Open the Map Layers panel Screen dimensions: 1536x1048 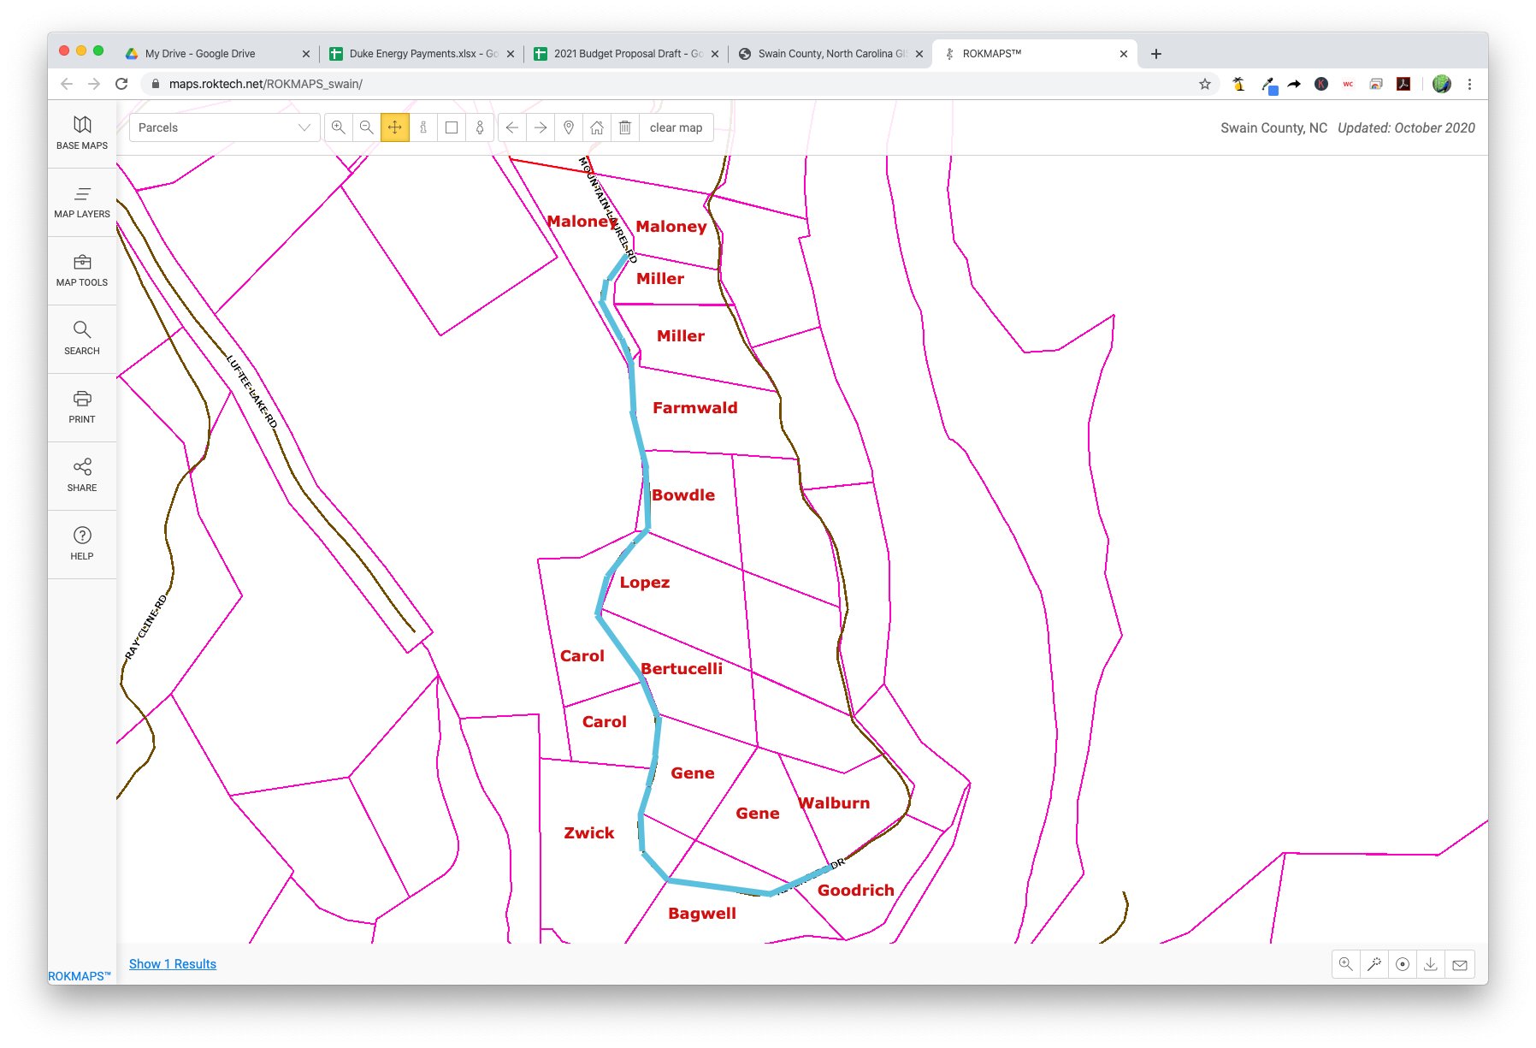(x=82, y=202)
